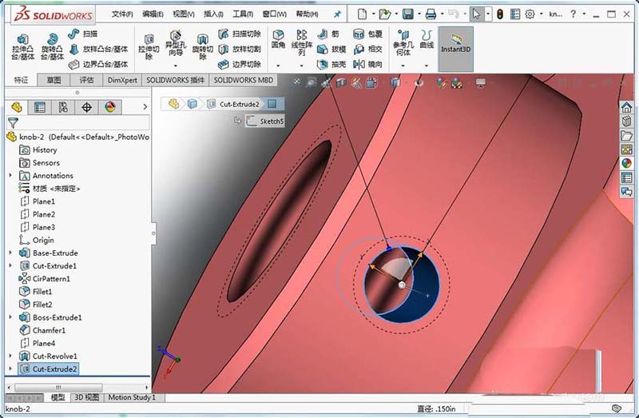Pin the menu bar with pushpin
Viewport: 639px width, 418px height.
click(x=336, y=14)
